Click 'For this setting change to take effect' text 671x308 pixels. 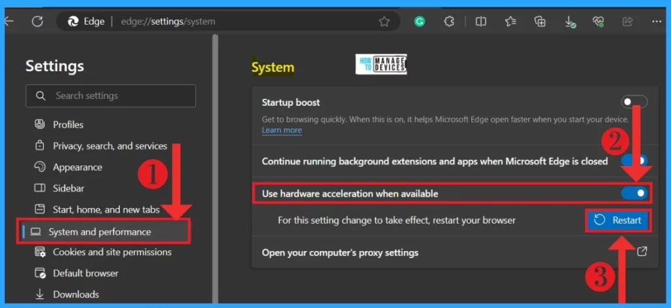point(396,220)
